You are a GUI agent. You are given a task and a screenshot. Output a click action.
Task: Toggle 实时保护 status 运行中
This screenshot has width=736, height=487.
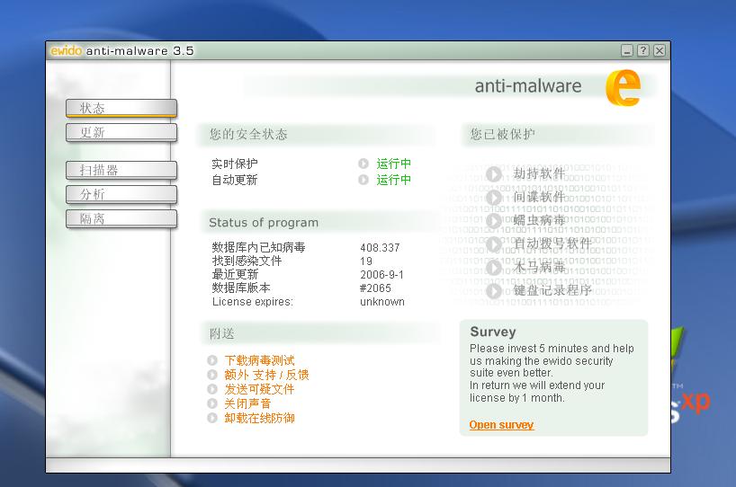393,164
